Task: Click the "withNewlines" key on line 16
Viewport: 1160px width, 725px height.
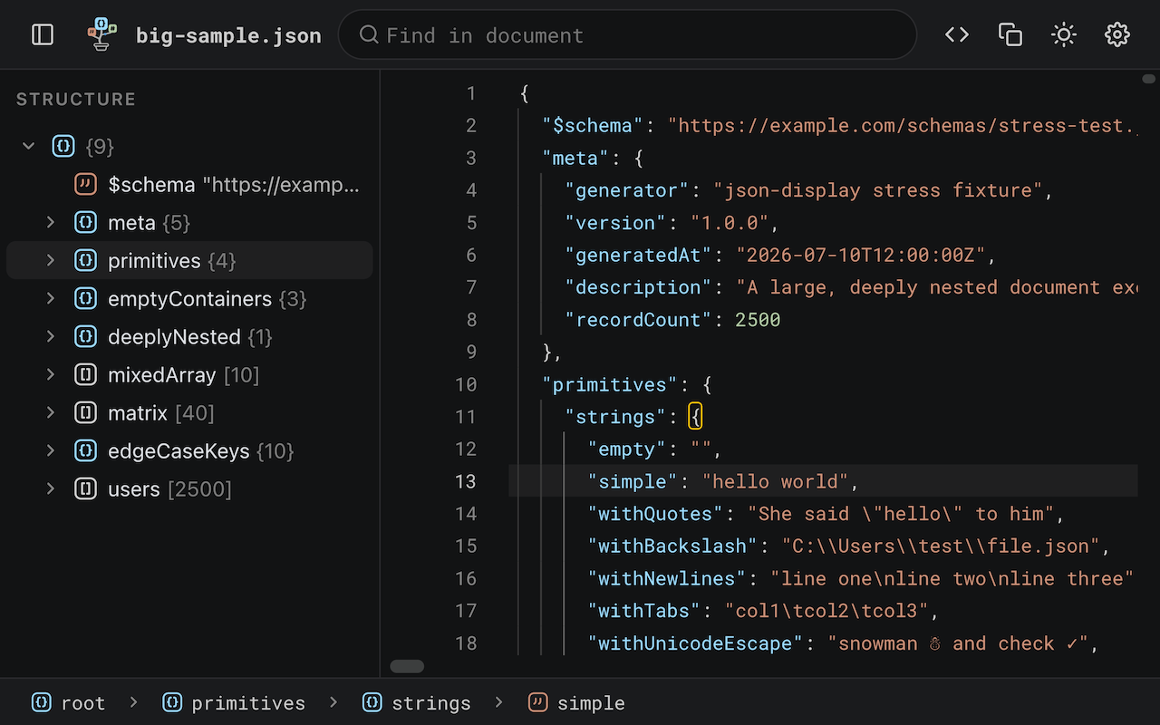Action: click(x=667, y=578)
